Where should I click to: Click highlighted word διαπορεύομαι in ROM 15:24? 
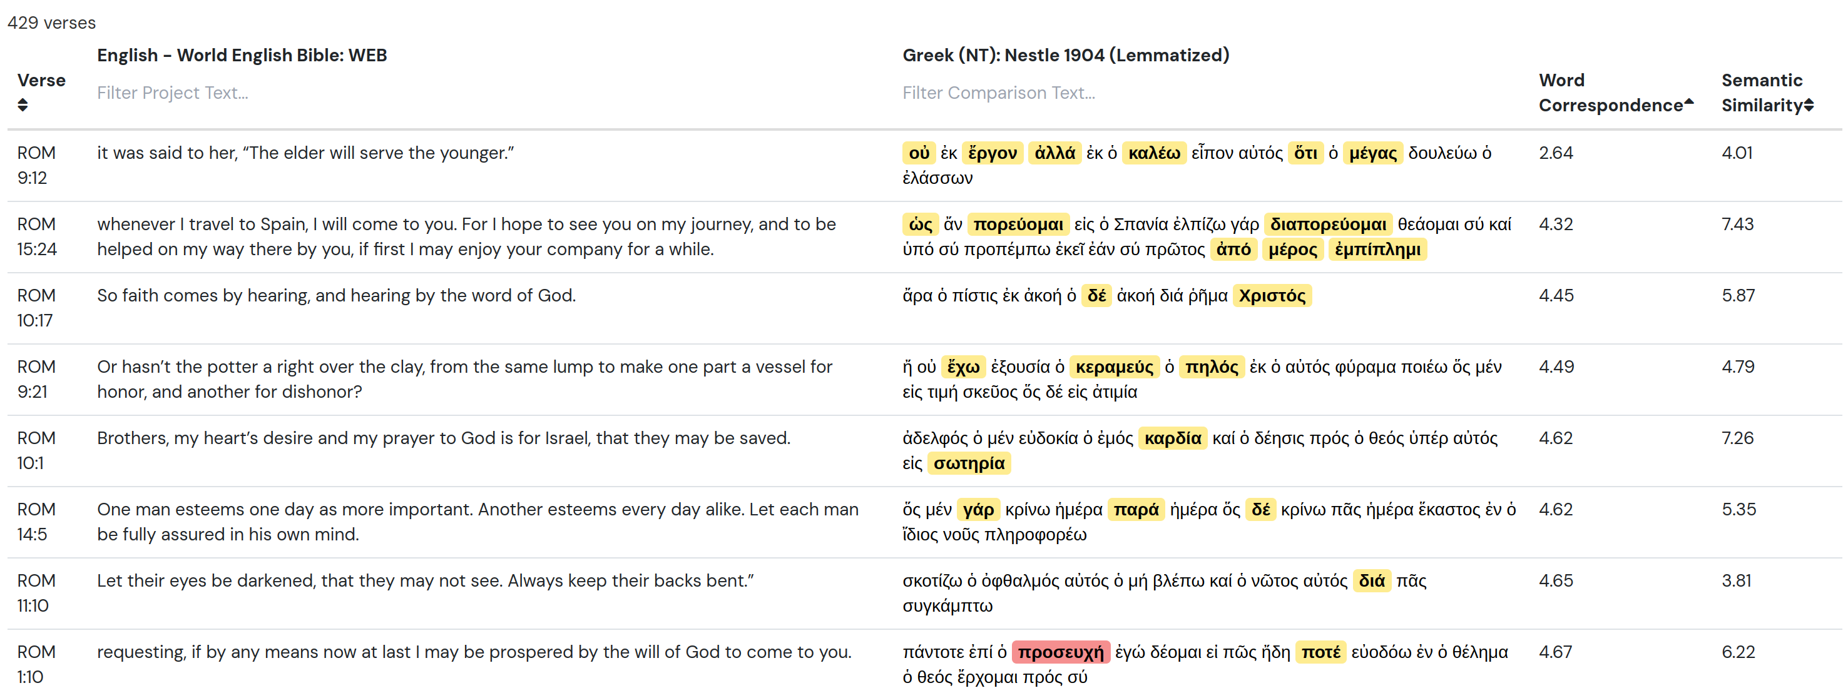tap(1328, 225)
